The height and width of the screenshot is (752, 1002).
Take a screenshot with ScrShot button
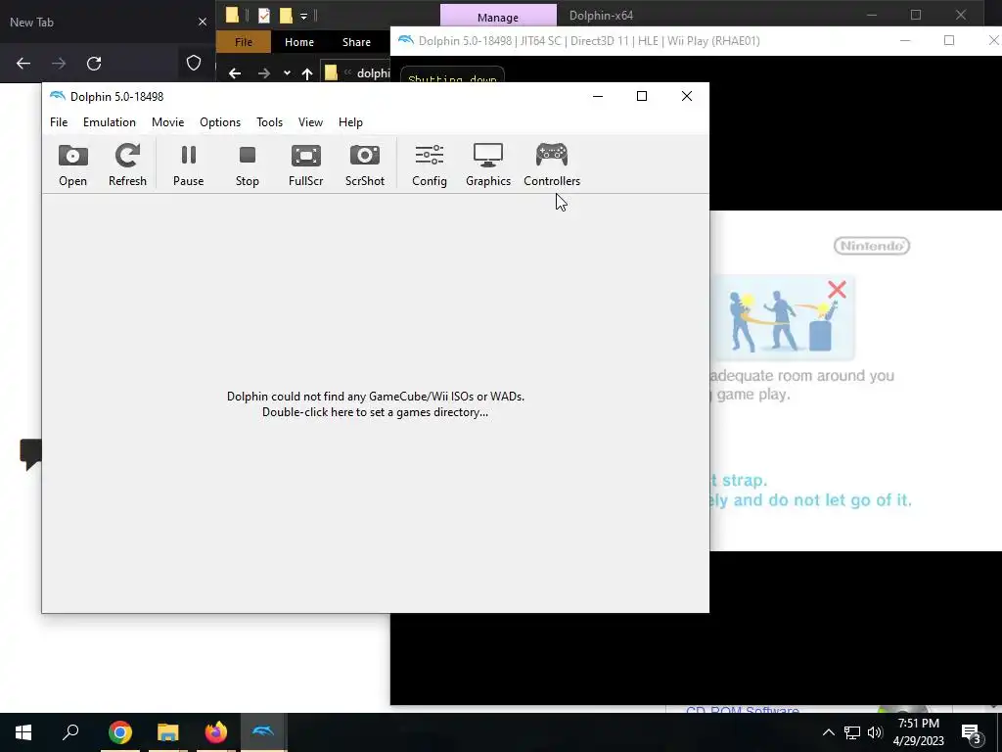(x=365, y=164)
